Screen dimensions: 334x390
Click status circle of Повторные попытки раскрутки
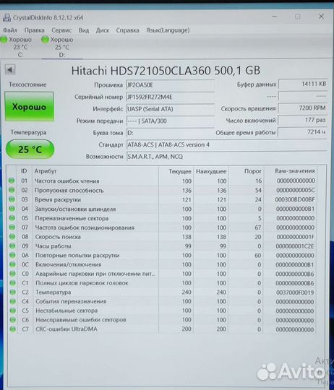click(12, 255)
